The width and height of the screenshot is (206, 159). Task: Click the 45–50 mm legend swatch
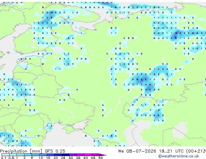point(96,155)
